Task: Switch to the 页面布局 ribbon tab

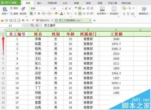Action: point(52,3)
